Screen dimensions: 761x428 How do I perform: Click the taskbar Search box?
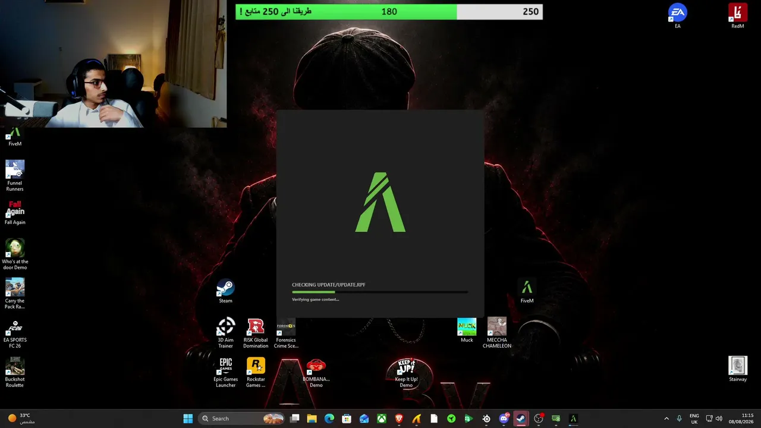point(242,418)
